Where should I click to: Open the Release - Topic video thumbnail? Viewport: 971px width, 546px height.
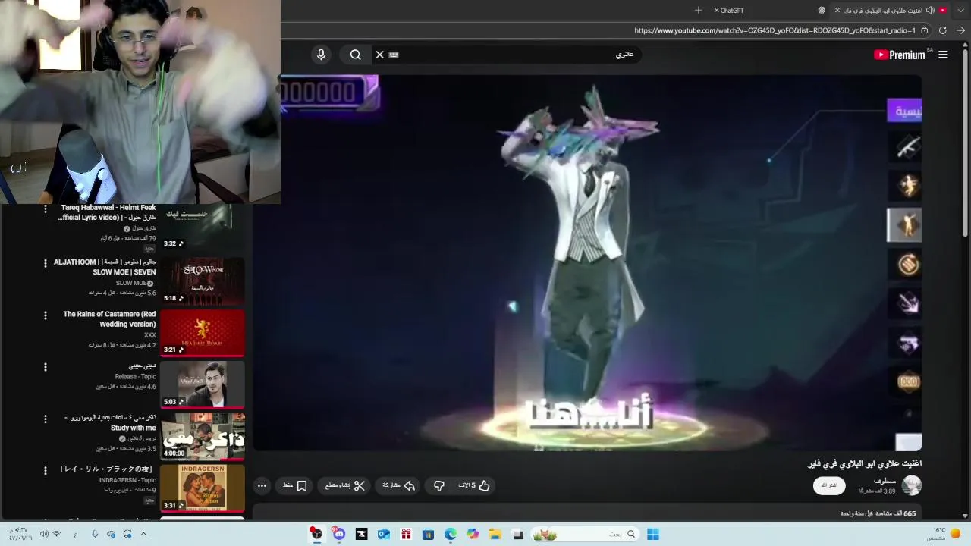coord(203,384)
